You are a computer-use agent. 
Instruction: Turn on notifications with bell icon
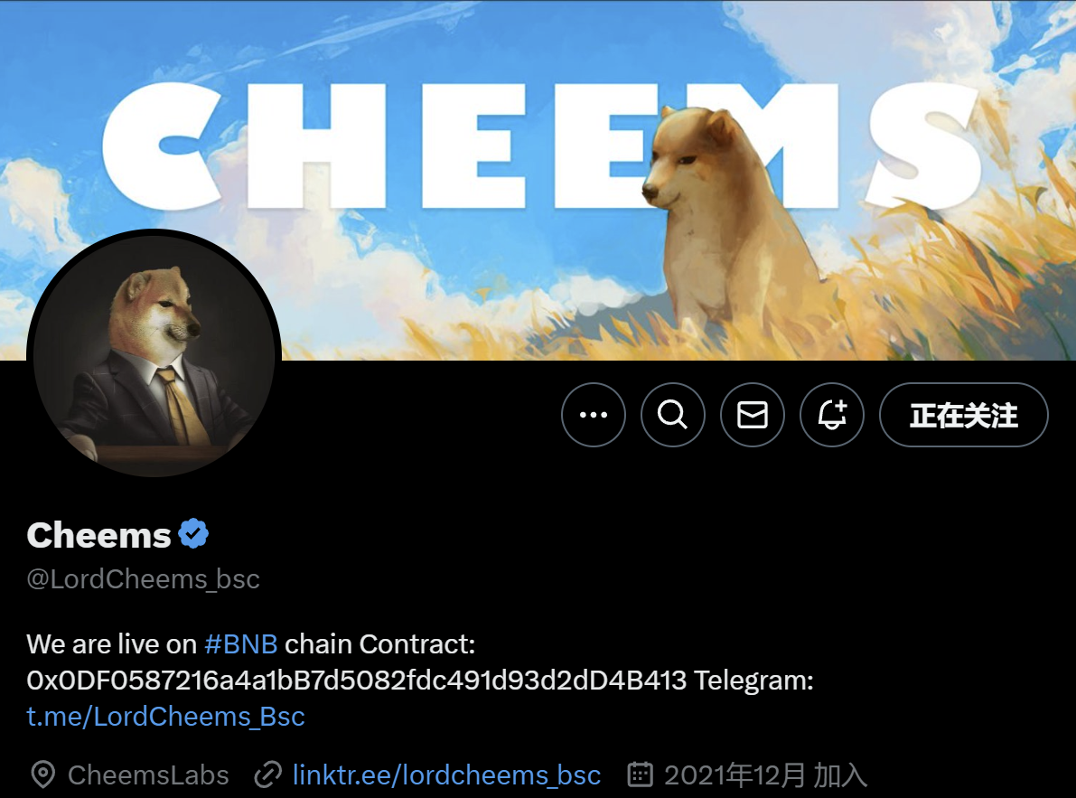point(832,415)
